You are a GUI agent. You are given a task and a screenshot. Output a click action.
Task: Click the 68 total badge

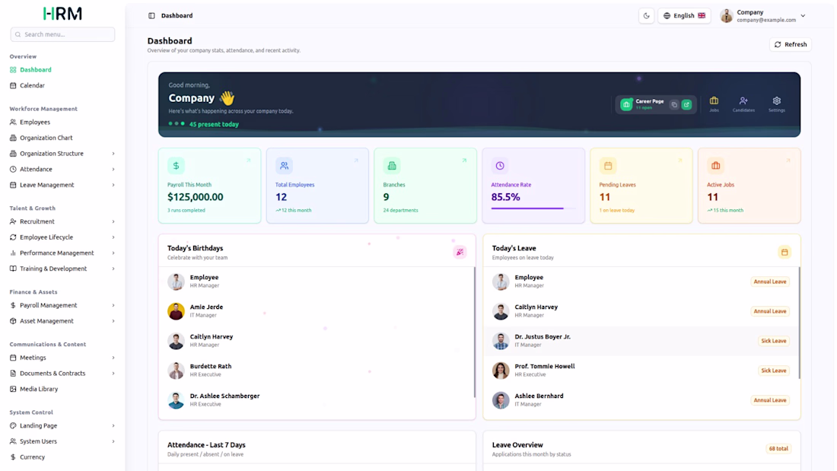click(x=778, y=449)
